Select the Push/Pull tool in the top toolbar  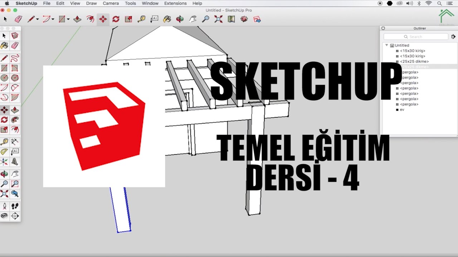77,19
